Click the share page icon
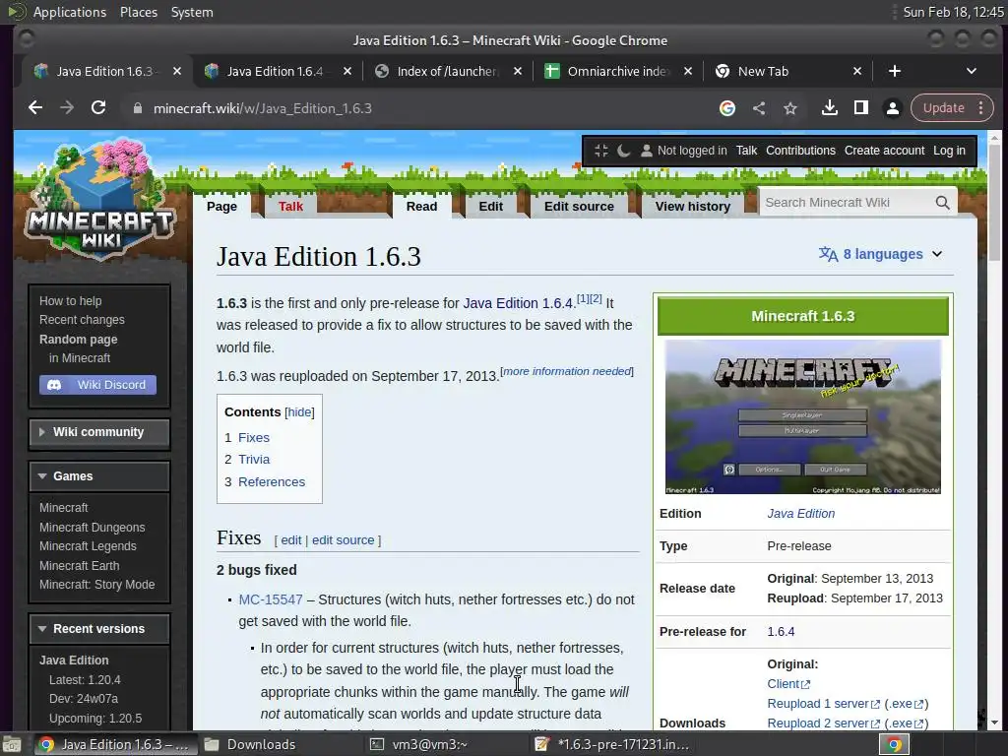 pyautogui.click(x=759, y=108)
